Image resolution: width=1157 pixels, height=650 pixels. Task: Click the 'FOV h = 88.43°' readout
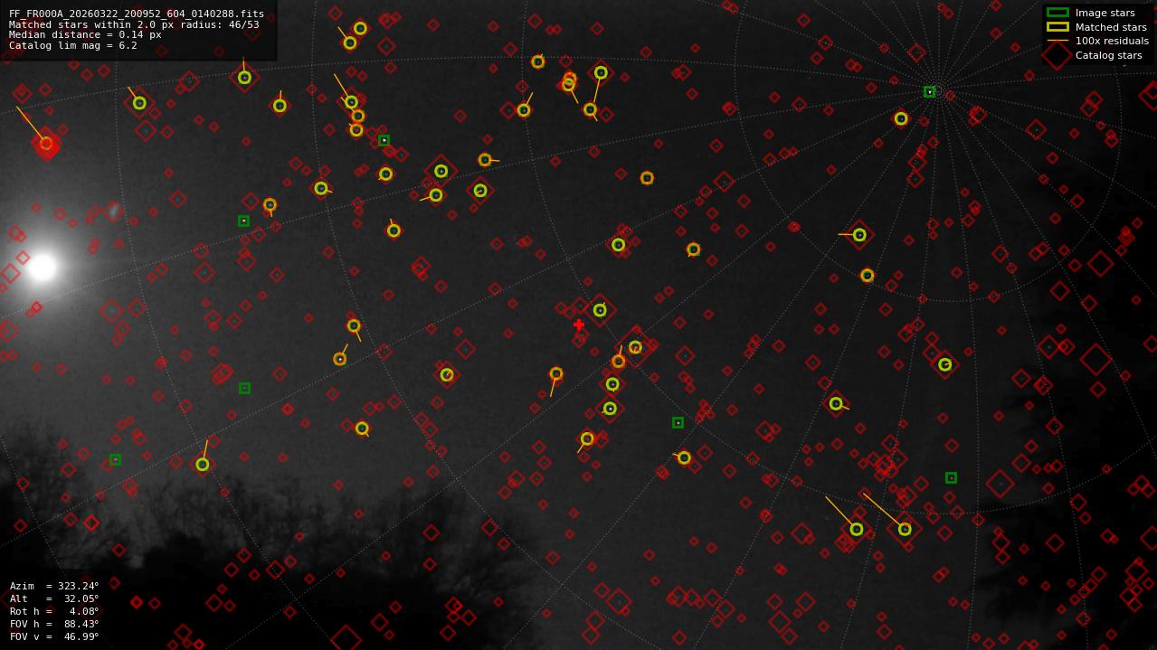pos(54,624)
